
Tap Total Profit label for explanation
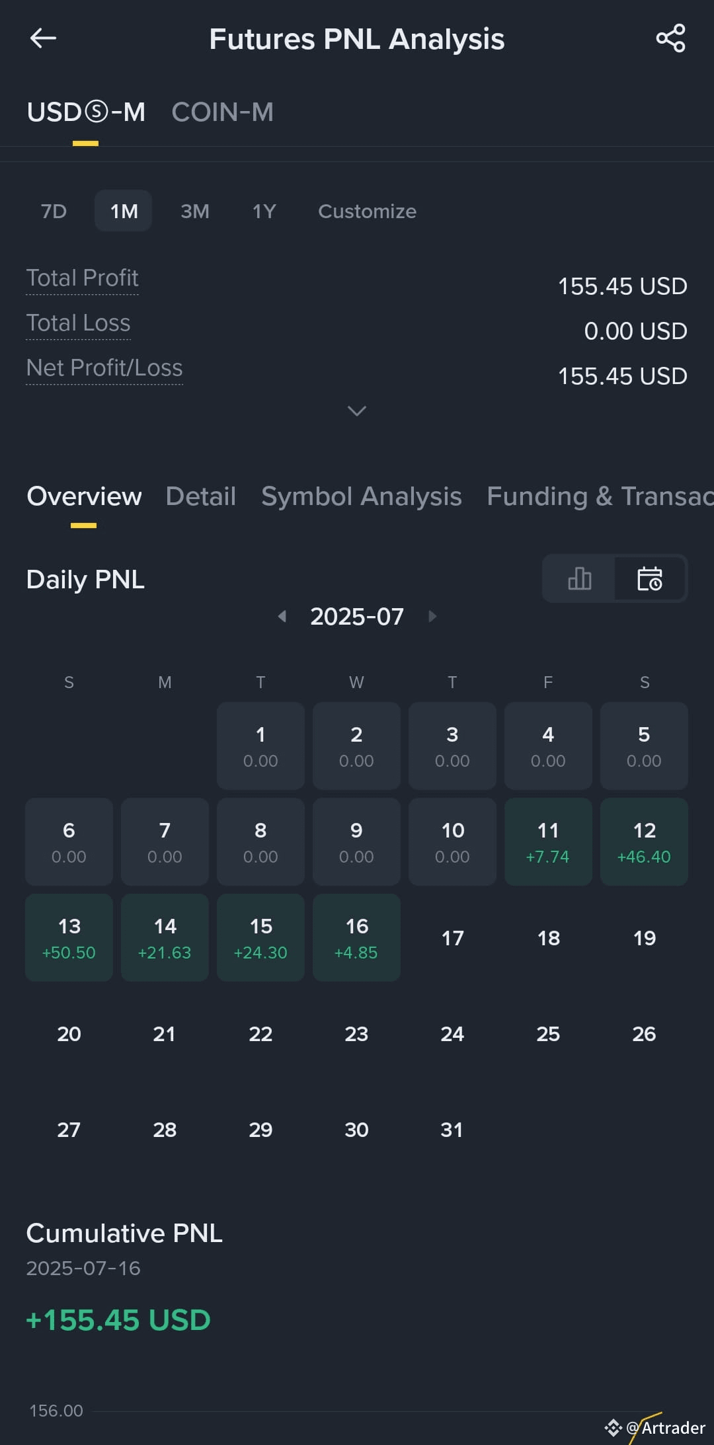click(x=82, y=278)
